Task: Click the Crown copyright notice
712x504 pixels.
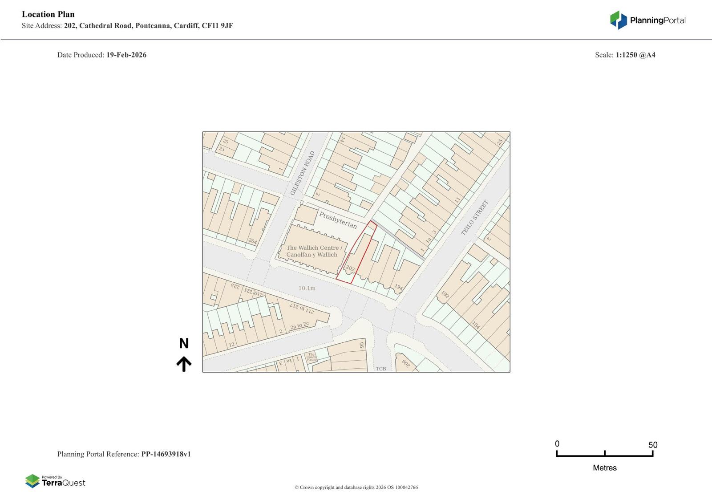Action: click(356, 487)
